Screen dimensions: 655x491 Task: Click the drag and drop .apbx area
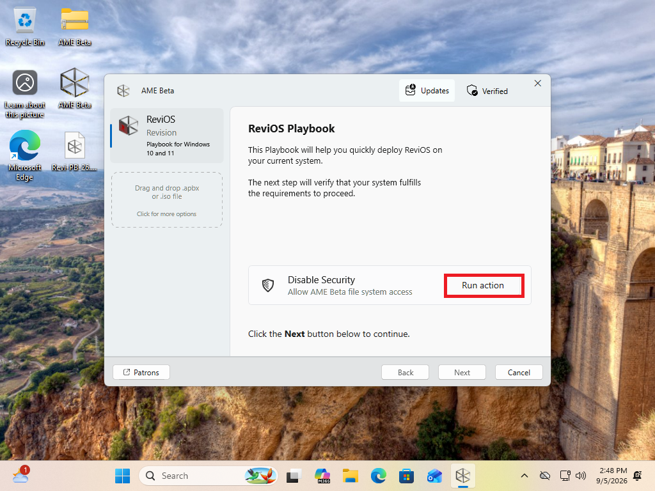(x=167, y=199)
